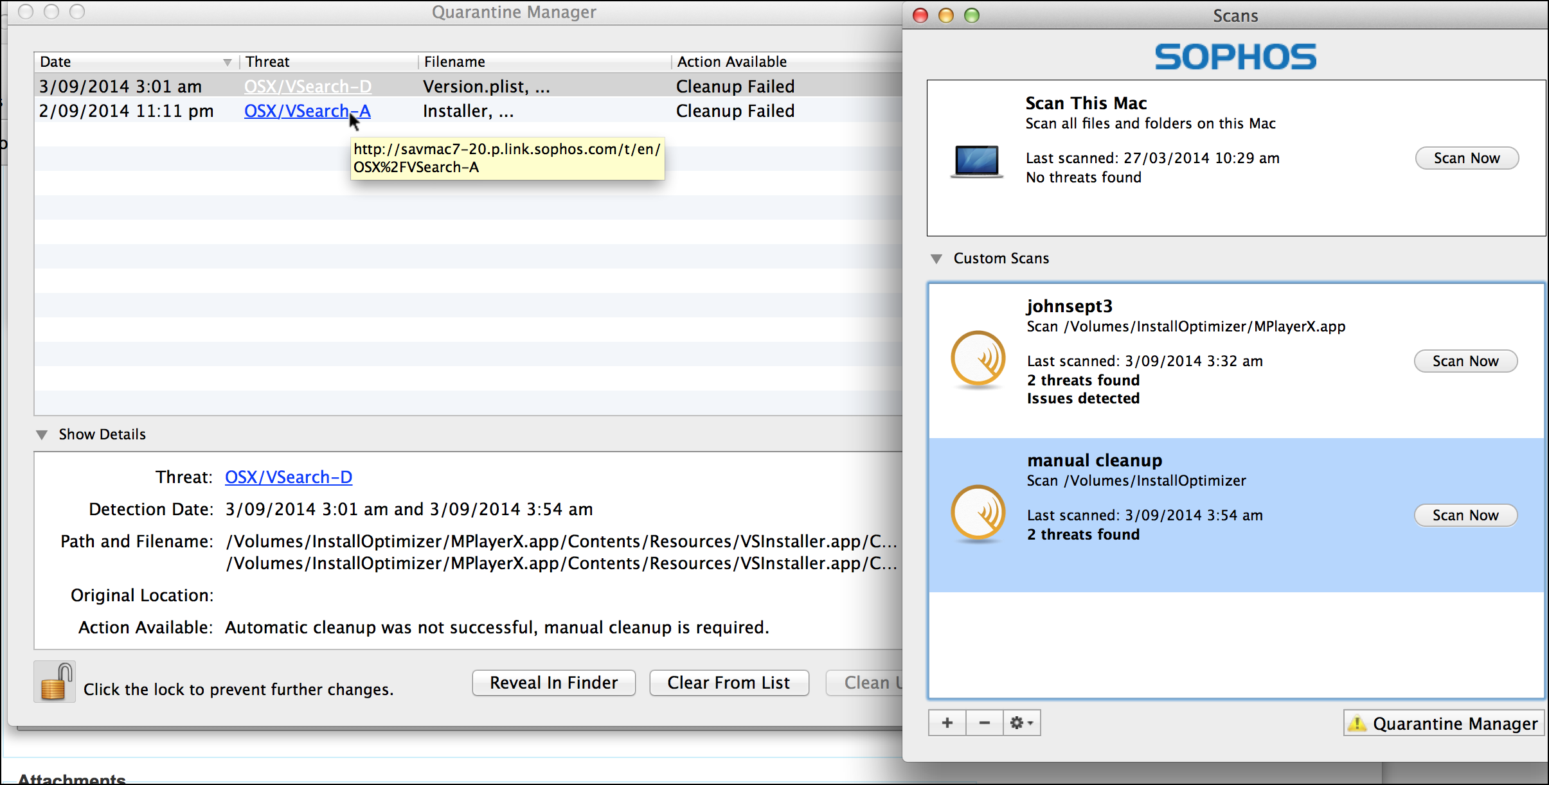Click the manual cleanup scan icon

[978, 515]
